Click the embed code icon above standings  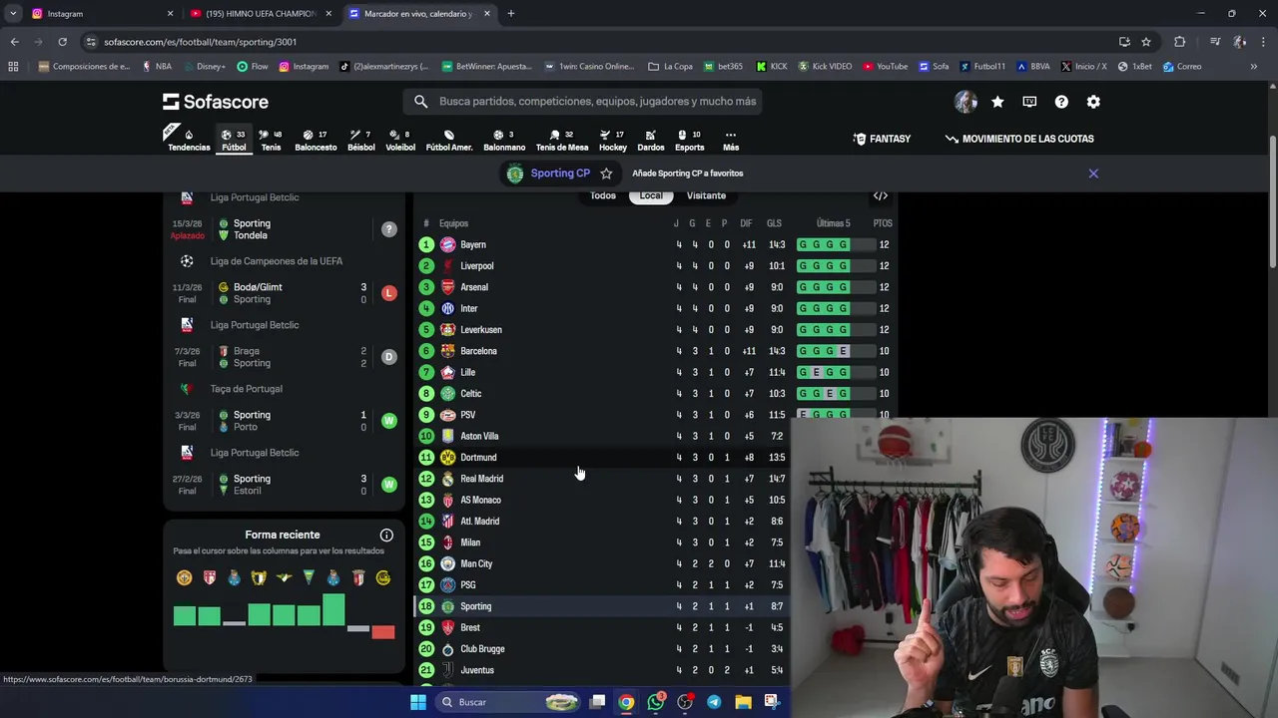coord(881,195)
